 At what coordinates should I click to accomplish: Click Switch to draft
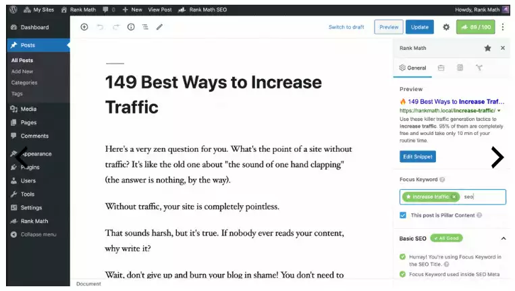pyautogui.click(x=346, y=27)
